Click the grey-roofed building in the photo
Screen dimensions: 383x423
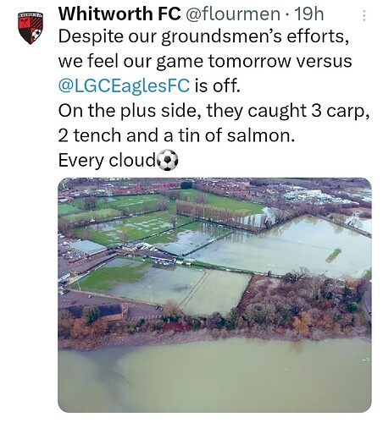coord(88,248)
